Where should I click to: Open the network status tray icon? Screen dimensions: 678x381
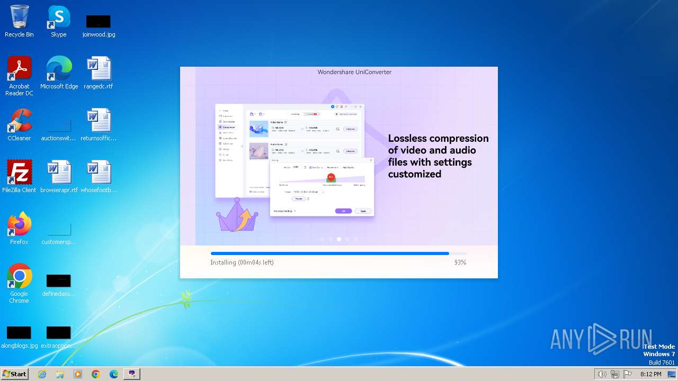tap(615, 374)
